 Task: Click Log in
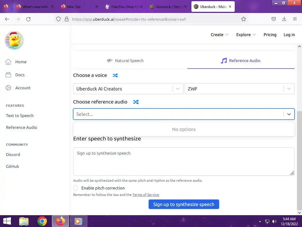(x=289, y=35)
